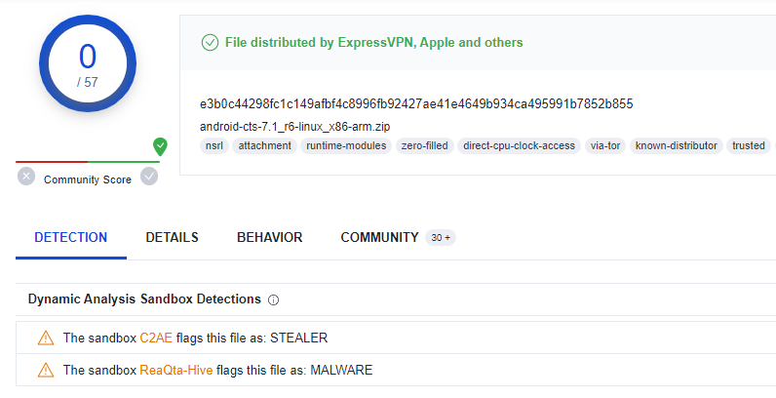Click the nsrl tag
Viewport: 776px width, 398px height.
214,145
